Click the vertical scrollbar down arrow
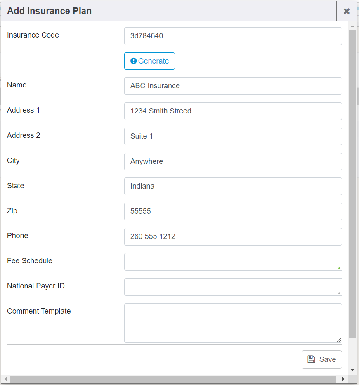Viewport: 359px width, 385px height. (x=352, y=370)
